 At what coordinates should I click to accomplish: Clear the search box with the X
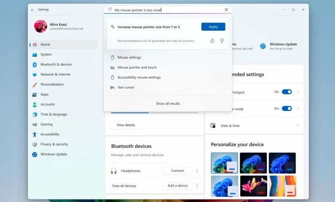click(226, 9)
